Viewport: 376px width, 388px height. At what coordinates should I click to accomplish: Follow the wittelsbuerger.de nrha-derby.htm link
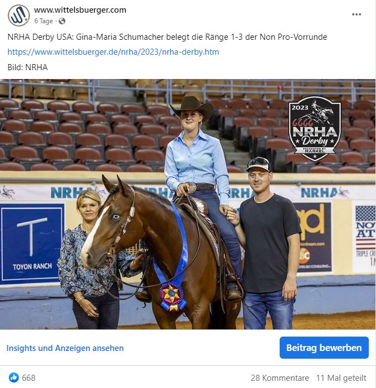point(114,52)
